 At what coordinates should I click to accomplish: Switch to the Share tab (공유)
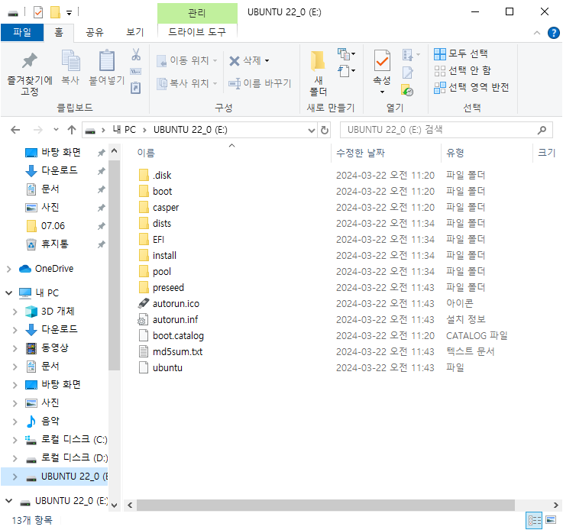95,32
